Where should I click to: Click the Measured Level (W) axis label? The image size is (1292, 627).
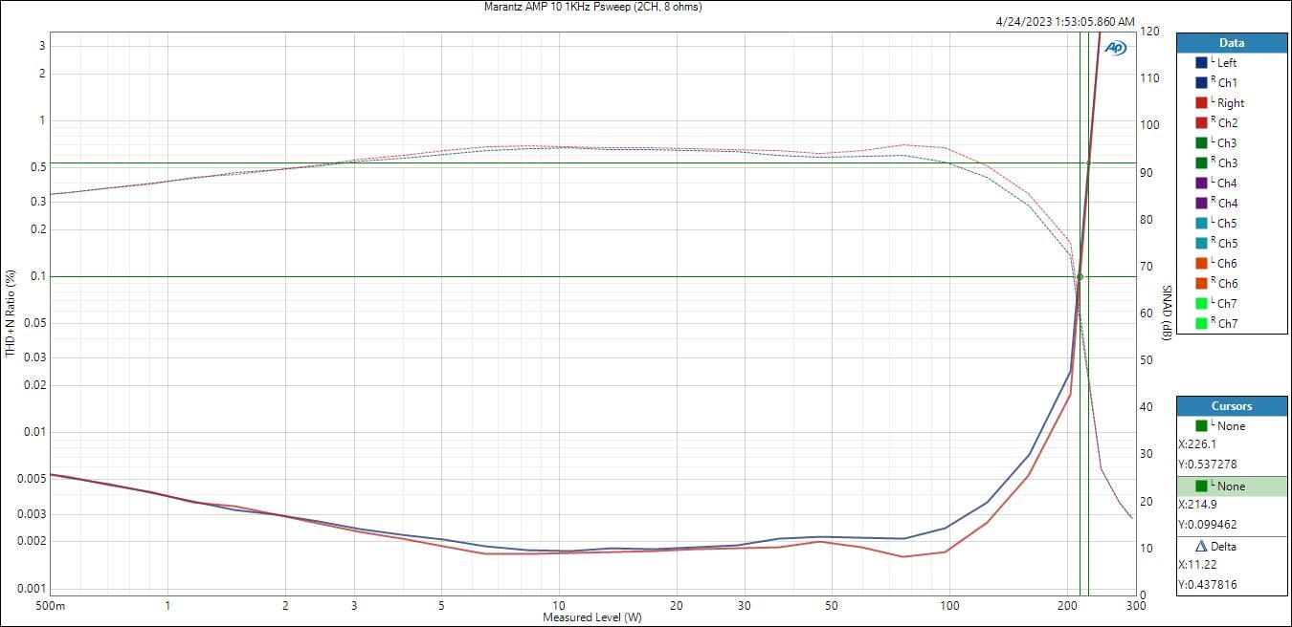pos(592,617)
